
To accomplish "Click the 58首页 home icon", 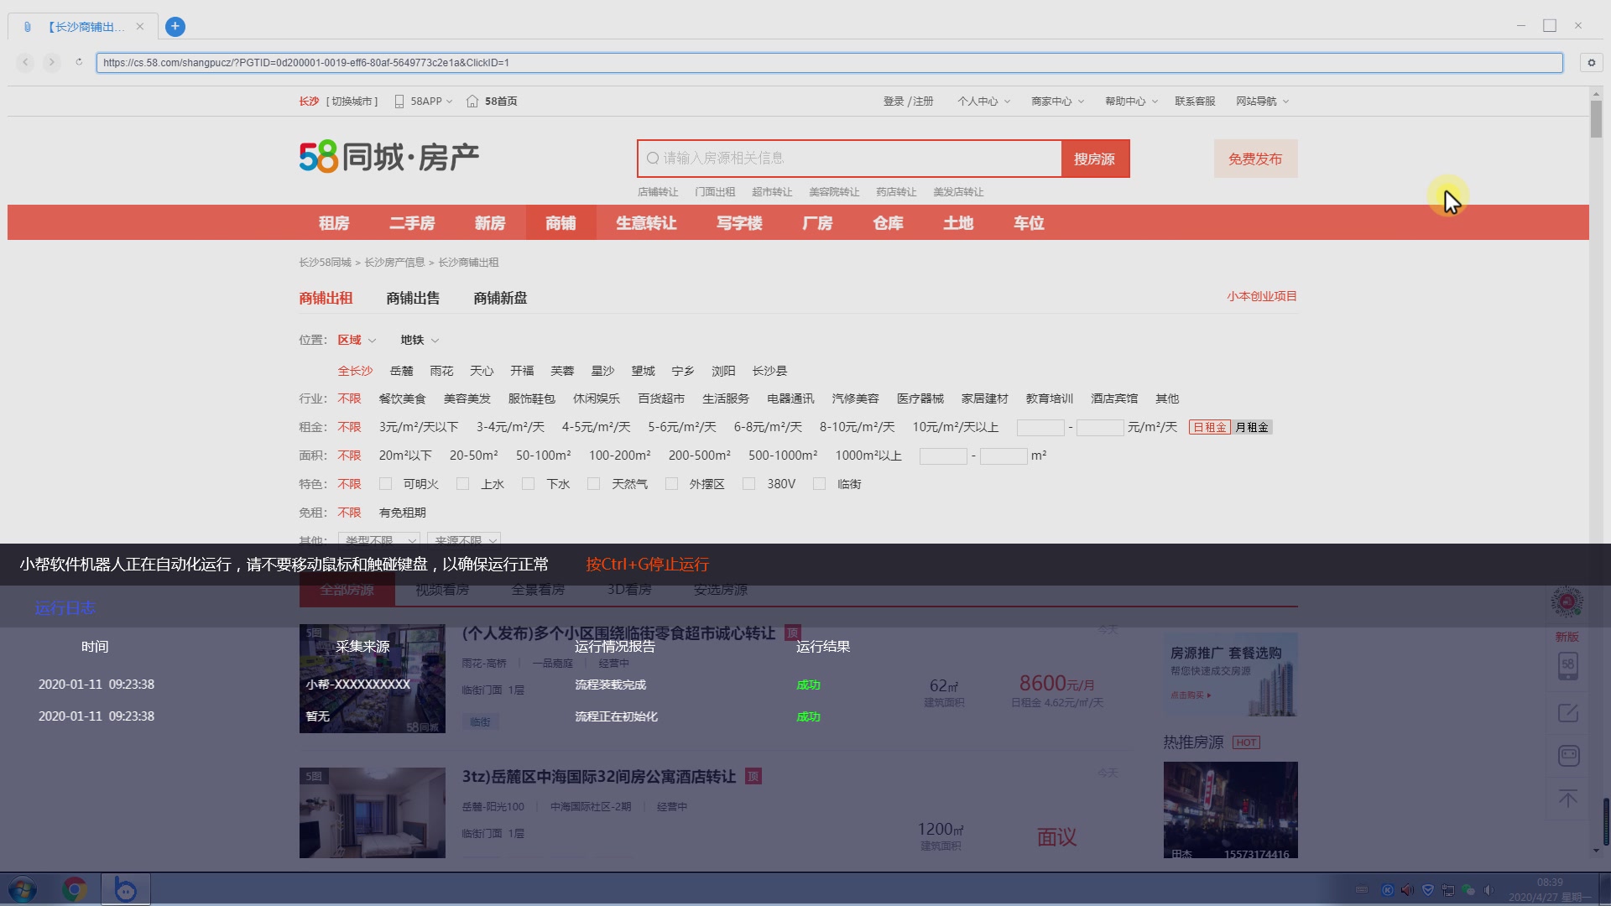I will pyautogui.click(x=472, y=102).
